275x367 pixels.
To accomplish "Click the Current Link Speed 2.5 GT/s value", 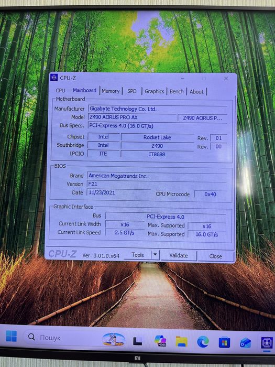I will click(x=125, y=233).
